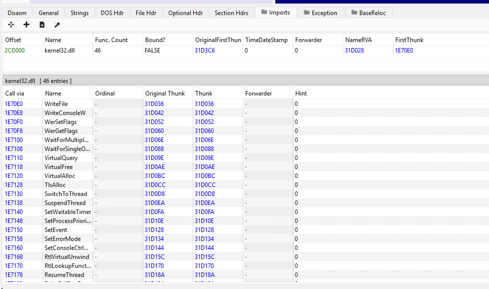Click the Func. Count column header
Viewport: 489px width, 289px height.
[x=111, y=40]
